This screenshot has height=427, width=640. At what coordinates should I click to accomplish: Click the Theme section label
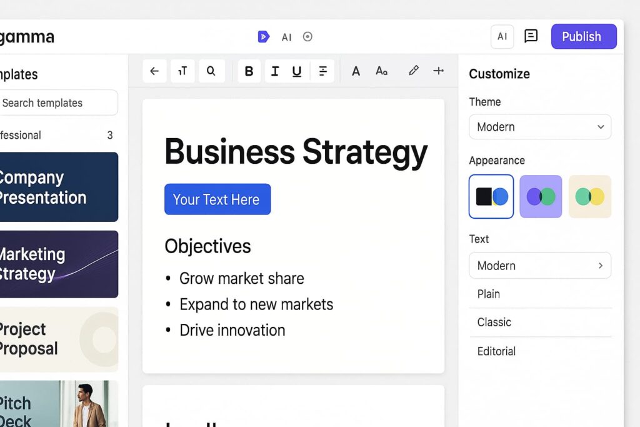pyautogui.click(x=485, y=102)
